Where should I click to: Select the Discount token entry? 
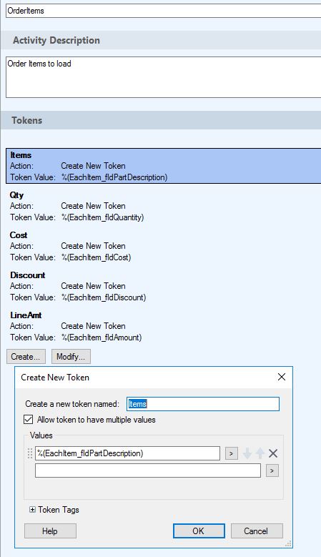pos(163,286)
